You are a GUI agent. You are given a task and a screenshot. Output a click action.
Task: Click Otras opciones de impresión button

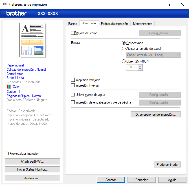point(156,115)
